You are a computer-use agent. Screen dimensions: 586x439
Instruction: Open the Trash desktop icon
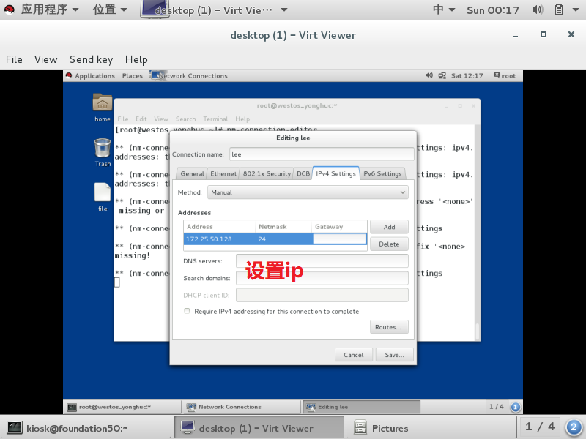point(102,149)
